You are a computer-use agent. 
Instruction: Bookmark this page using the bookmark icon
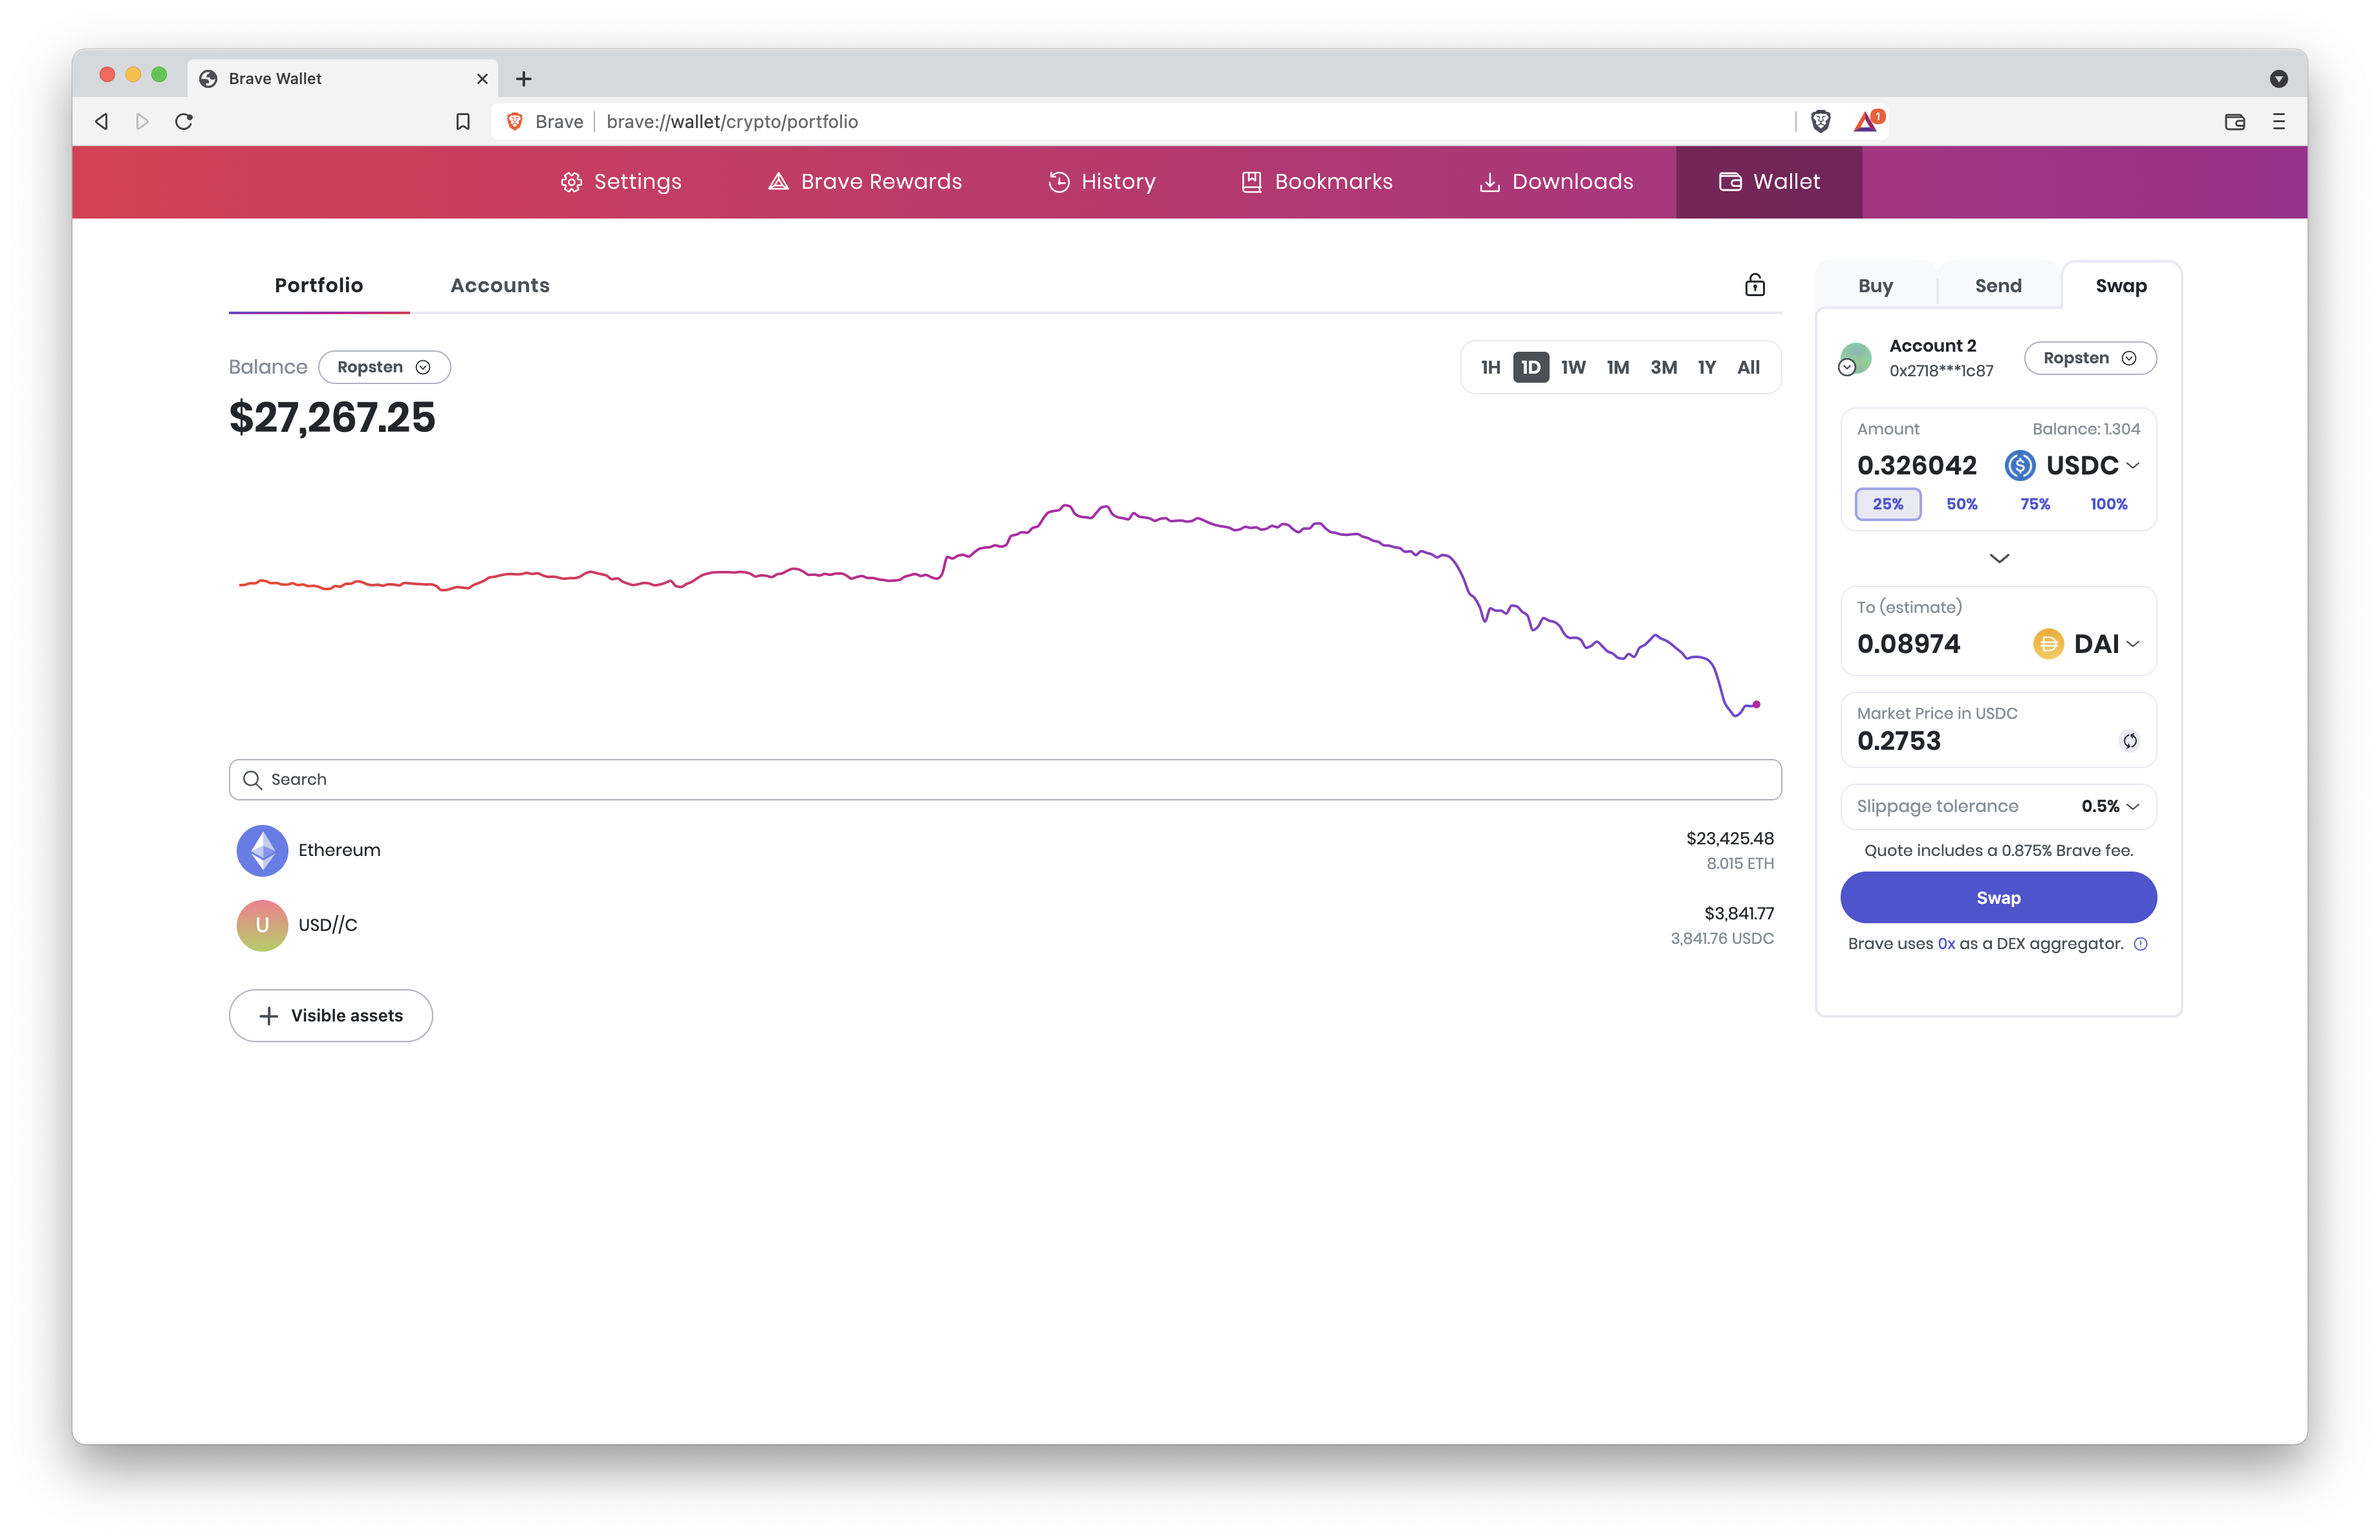click(x=462, y=121)
